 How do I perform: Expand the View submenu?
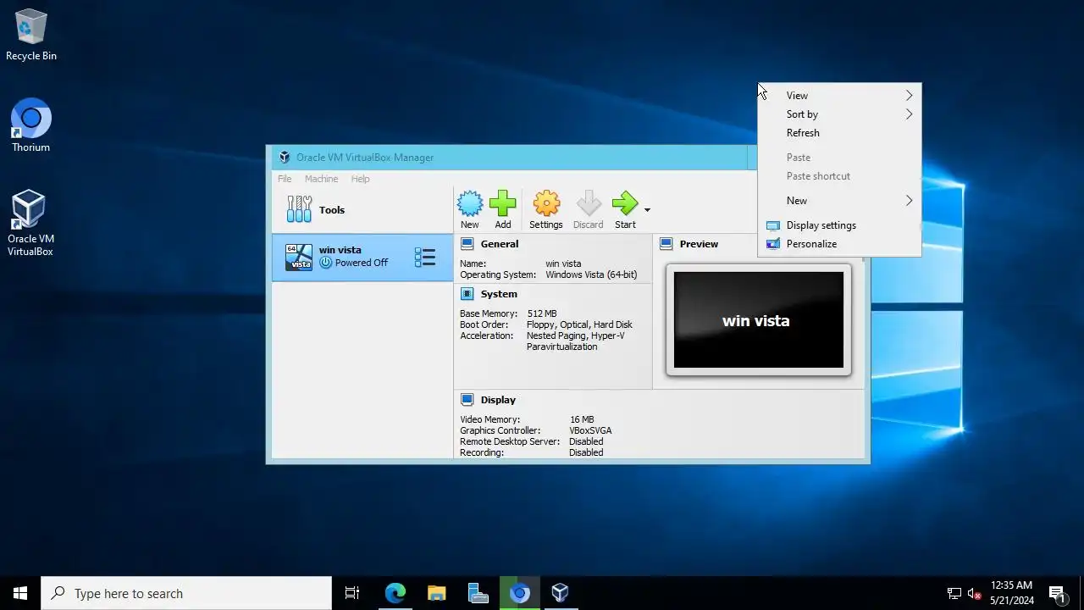pos(839,96)
